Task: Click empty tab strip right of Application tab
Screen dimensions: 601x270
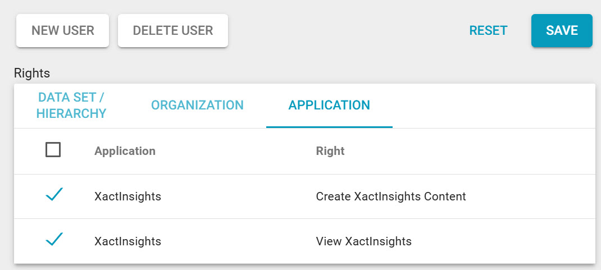Action: click(x=494, y=106)
